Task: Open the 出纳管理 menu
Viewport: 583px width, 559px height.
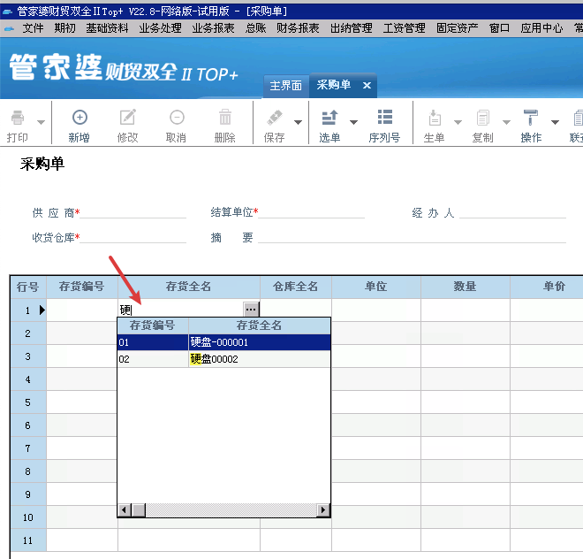Action: coord(351,28)
